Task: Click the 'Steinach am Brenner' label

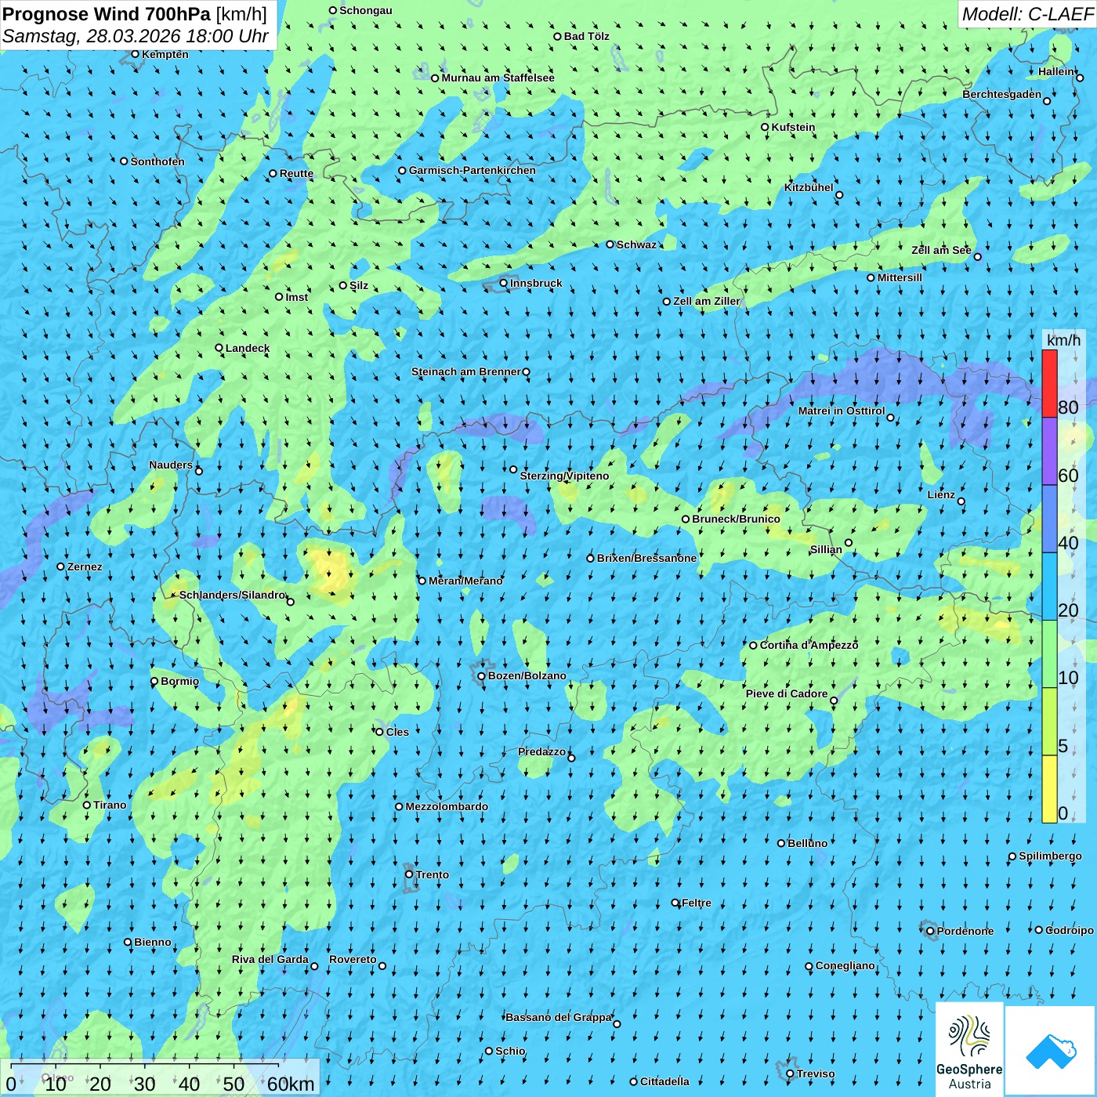Action: [x=466, y=371]
